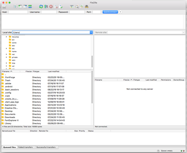The height and width of the screenshot is (153, 187).
Task: Toggle message log display icon
Action: coord(15,7)
